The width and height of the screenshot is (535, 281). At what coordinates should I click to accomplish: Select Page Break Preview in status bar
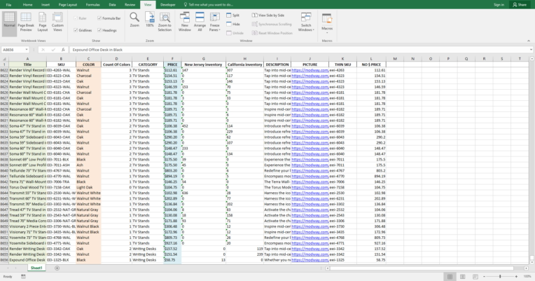point(475,276)
